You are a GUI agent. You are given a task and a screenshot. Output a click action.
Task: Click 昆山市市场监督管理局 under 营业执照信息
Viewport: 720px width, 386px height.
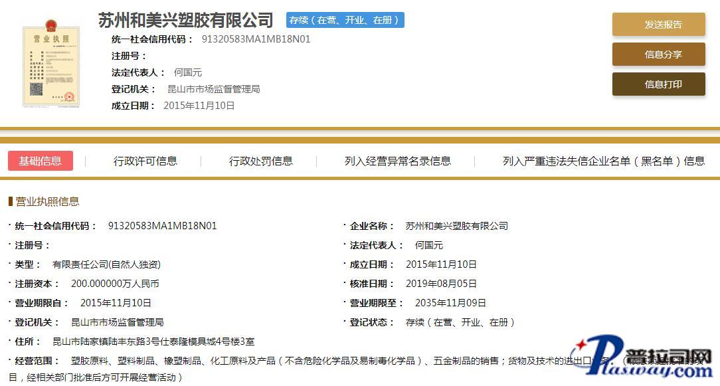pyautogui.click(x=118, y=322)
